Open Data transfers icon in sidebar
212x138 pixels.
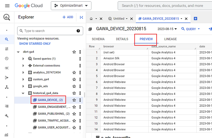click(7, 49)
